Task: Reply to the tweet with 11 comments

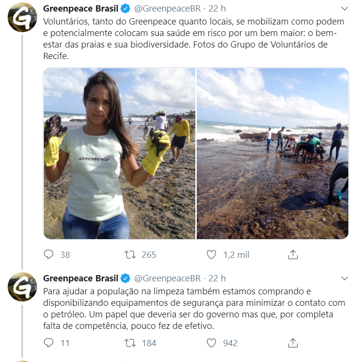Action: pos(49,343)
